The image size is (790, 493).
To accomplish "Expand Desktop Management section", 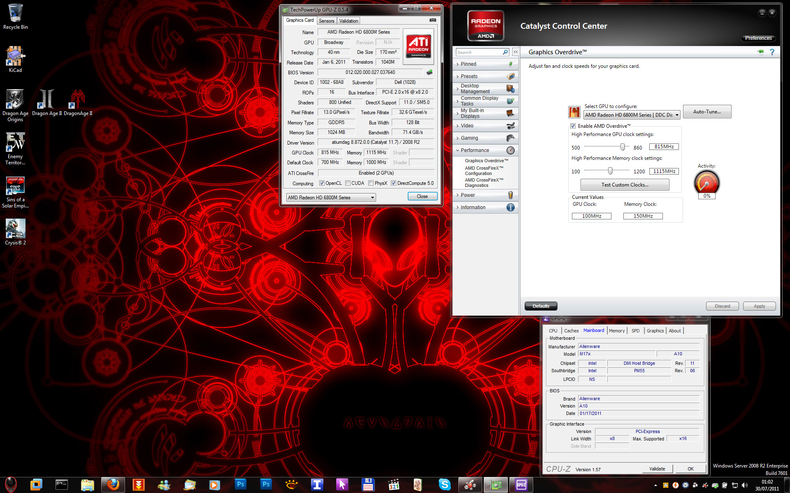I will coord(485,89).
